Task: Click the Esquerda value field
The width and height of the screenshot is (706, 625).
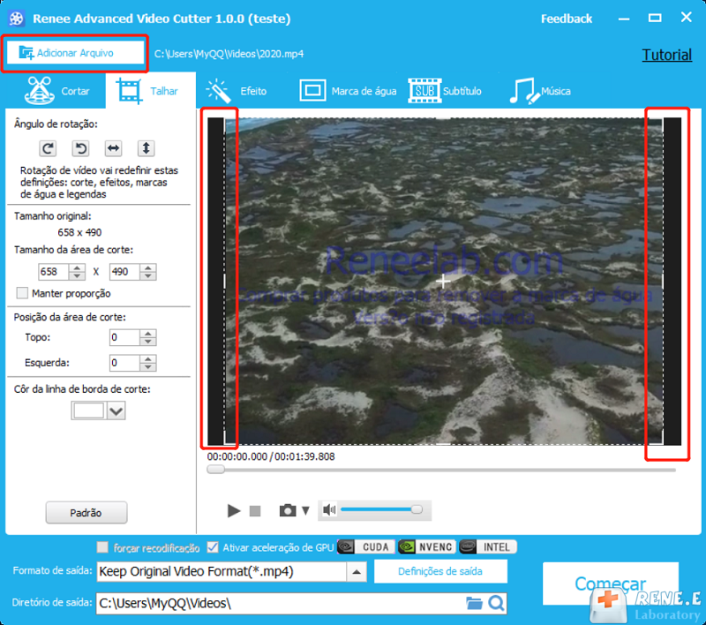Action: (x=124, y=363)
